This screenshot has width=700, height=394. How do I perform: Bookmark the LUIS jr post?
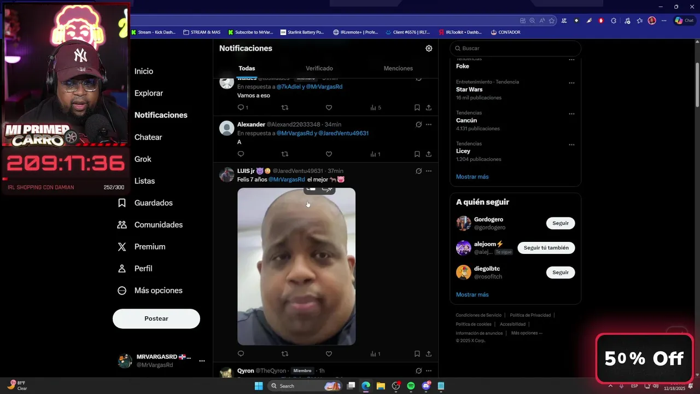(x=417, y=354)
